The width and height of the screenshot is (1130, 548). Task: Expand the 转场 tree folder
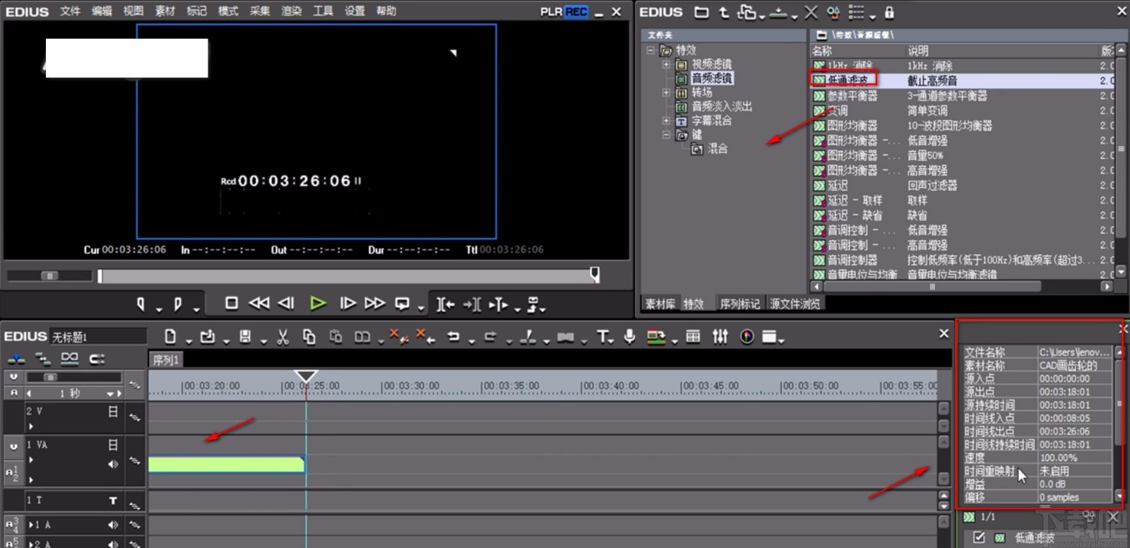pos(665,93)
